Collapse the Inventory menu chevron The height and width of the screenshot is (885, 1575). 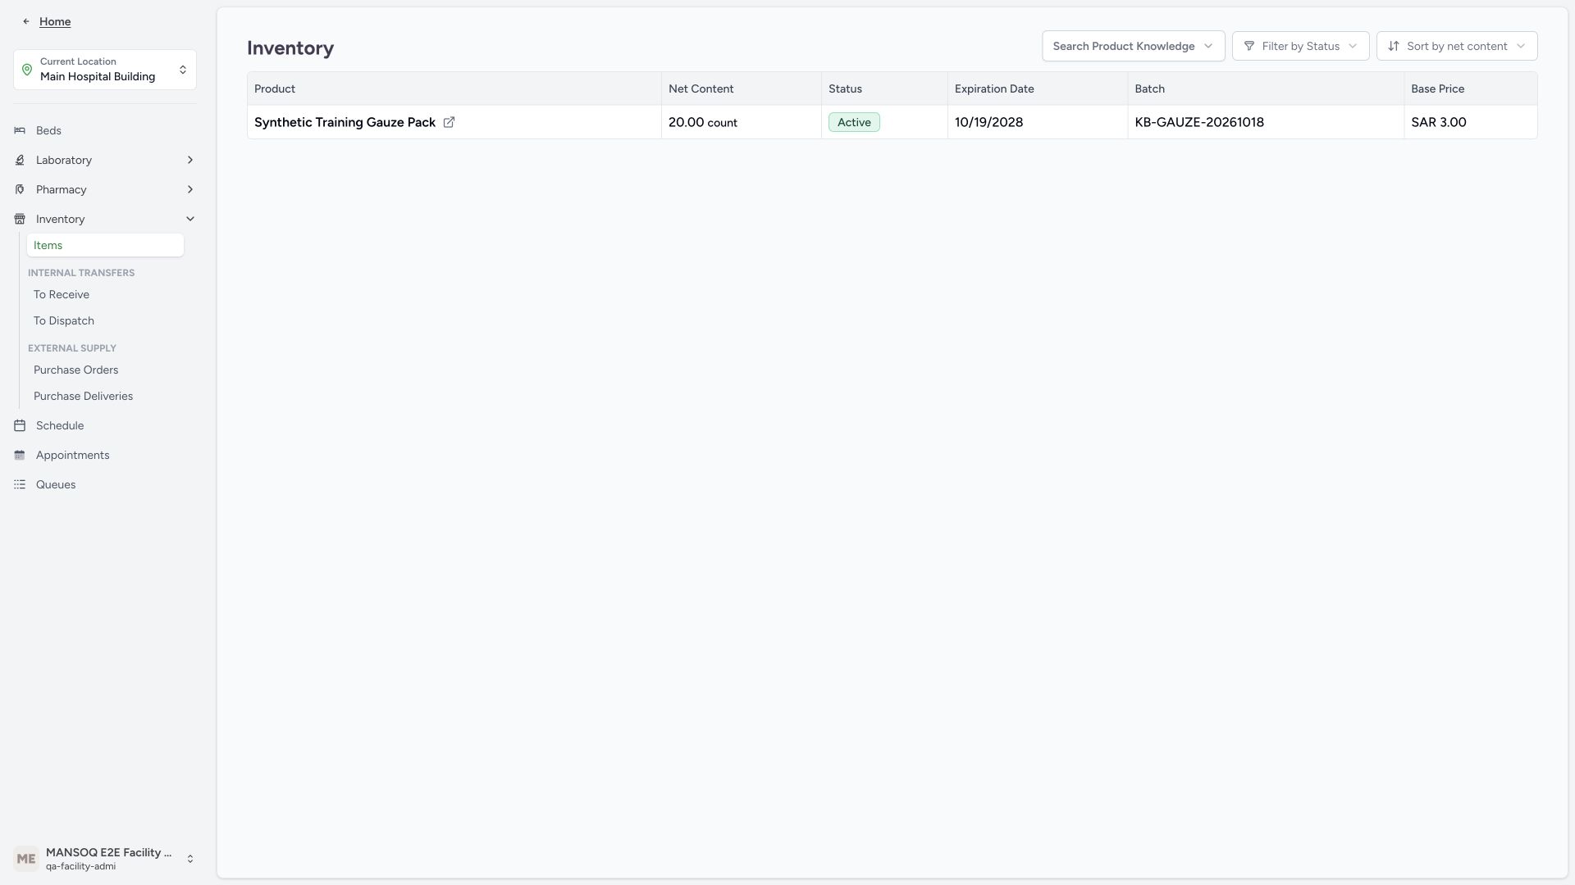point(190,219)
